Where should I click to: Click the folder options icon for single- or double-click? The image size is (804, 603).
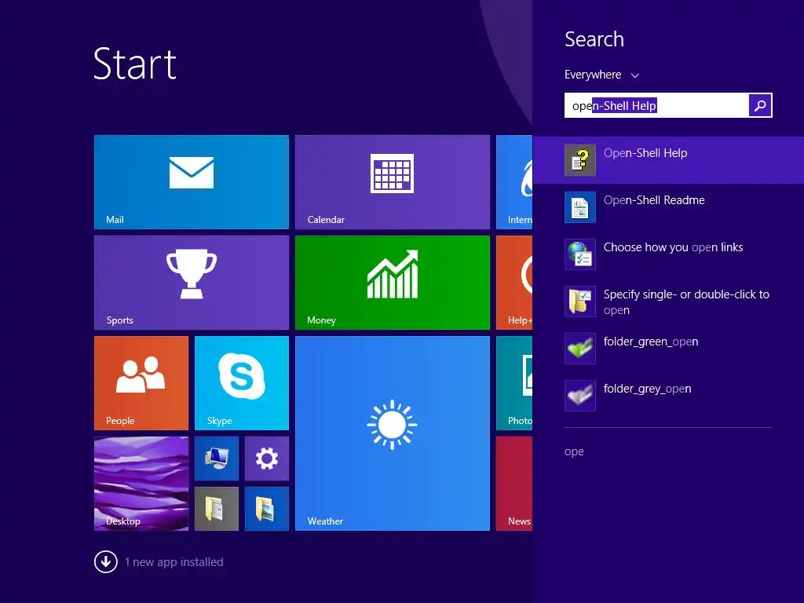pyautogui.click(x=580, y=301)
